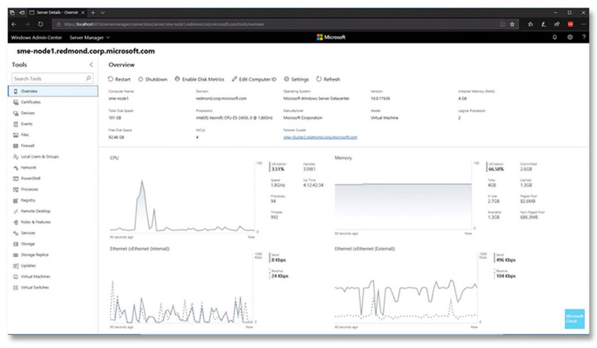Viewport: 597px width, 348px height.
Task: Click the Network tool icon in sidebar
Action: click(16, 168)
